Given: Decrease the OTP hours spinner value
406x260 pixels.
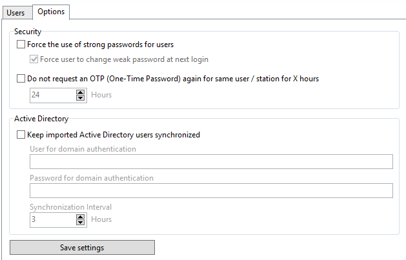Looking at the screenshot, I should tap(80, 98).
